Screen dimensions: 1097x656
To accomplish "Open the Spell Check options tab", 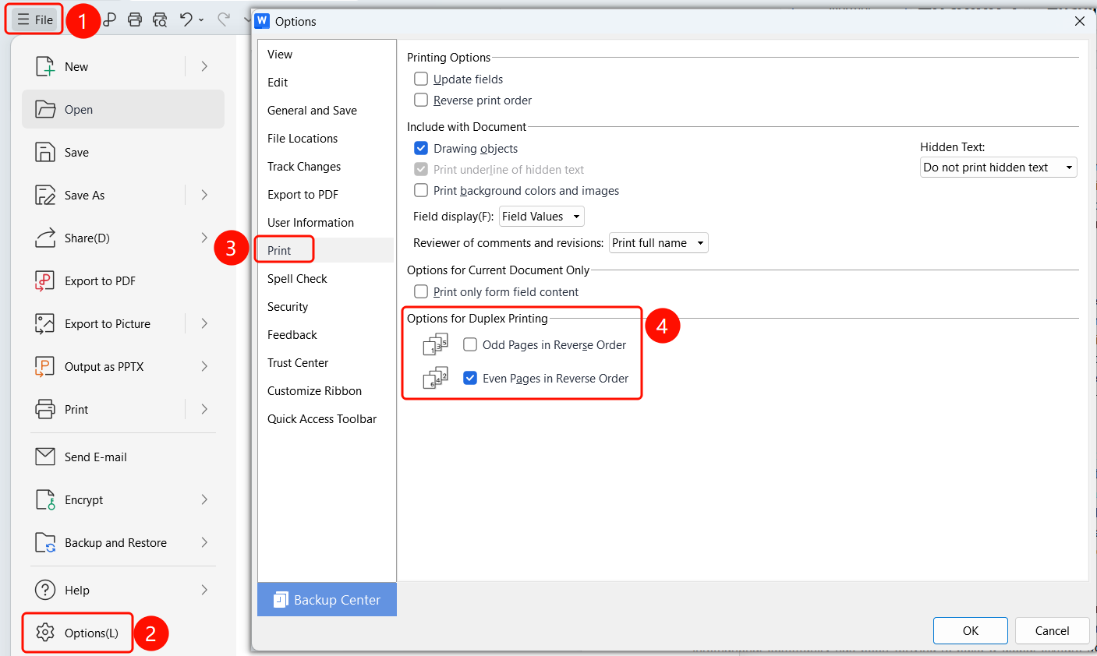I will 297,279.
